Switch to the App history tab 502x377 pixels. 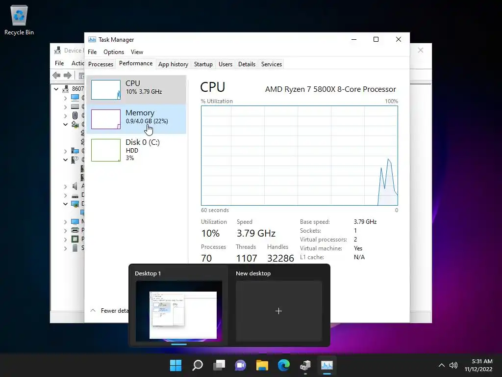tap(173, 64)
